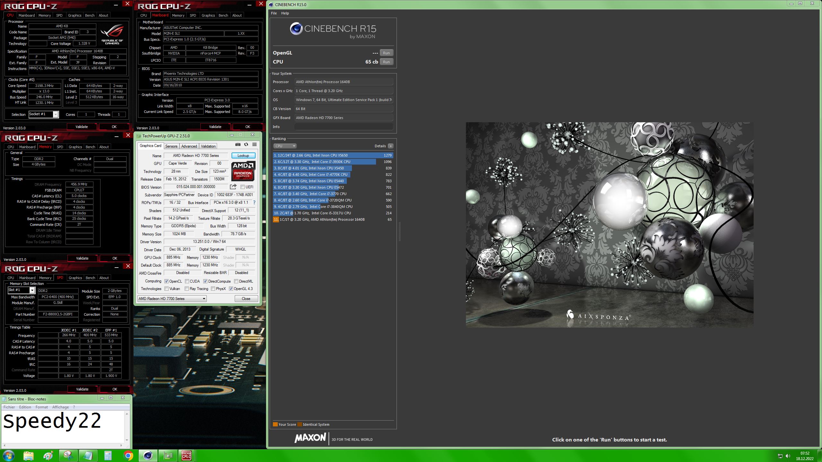This screenshot has height=462, width=822.
Task: Click the Info input field in Cinebench
Action: pyautogui.click(x=344, y=127)
